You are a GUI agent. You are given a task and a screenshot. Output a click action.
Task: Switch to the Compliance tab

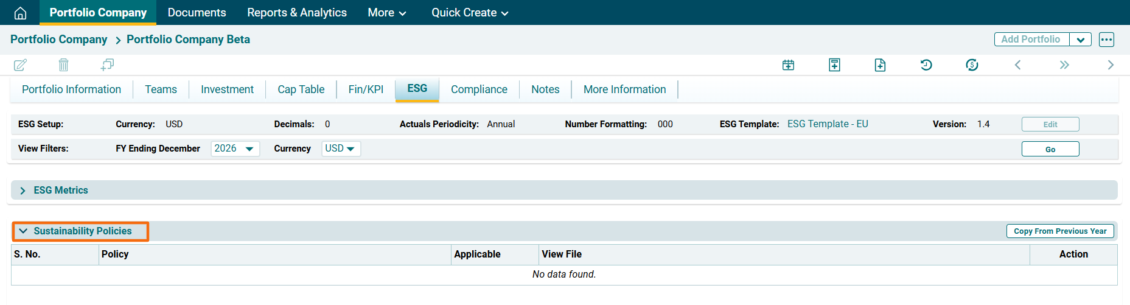(x=479, y=89)
